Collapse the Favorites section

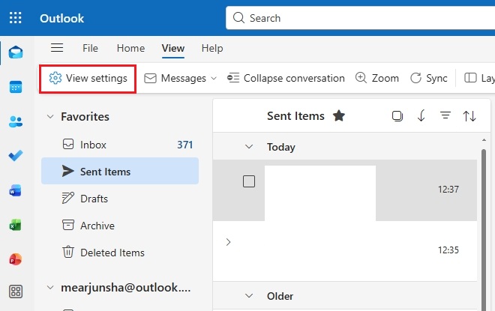[x=50, y=117]
